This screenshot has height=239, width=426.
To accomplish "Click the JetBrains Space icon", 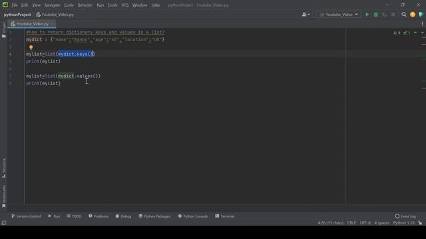I will [421, 15].
